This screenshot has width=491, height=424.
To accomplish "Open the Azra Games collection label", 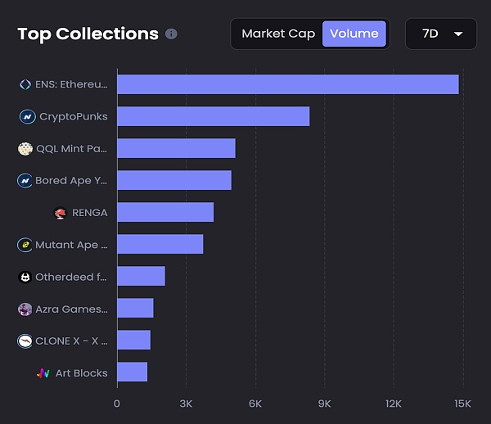I will (x=72, y=309).
